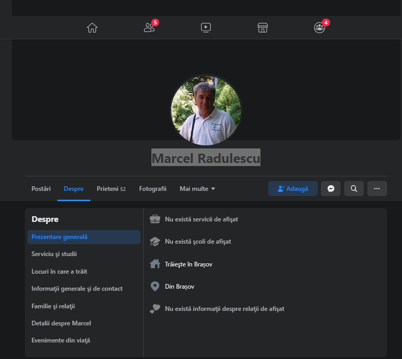This screenshot has height=359, width=402.
Task: Open Friends icon with 5 notifications
Action: 149,27
